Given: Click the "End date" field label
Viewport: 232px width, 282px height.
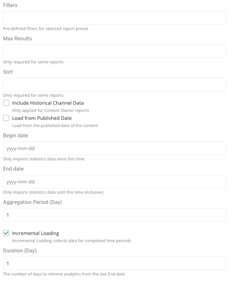Looking at the screenshot, I should coord(14,169).
